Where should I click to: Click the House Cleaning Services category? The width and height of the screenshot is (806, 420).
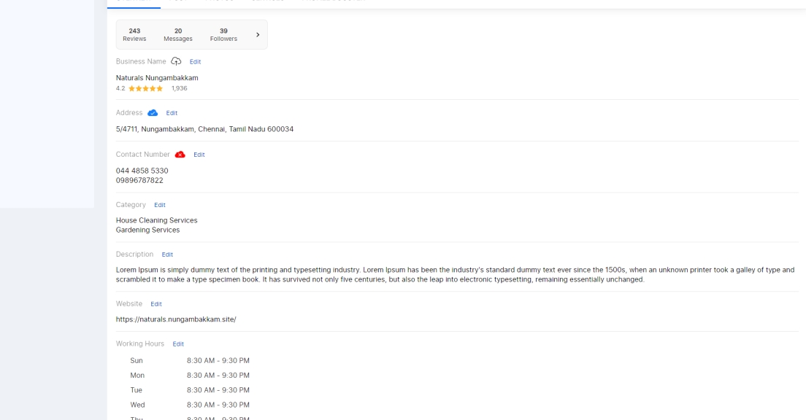156,220
